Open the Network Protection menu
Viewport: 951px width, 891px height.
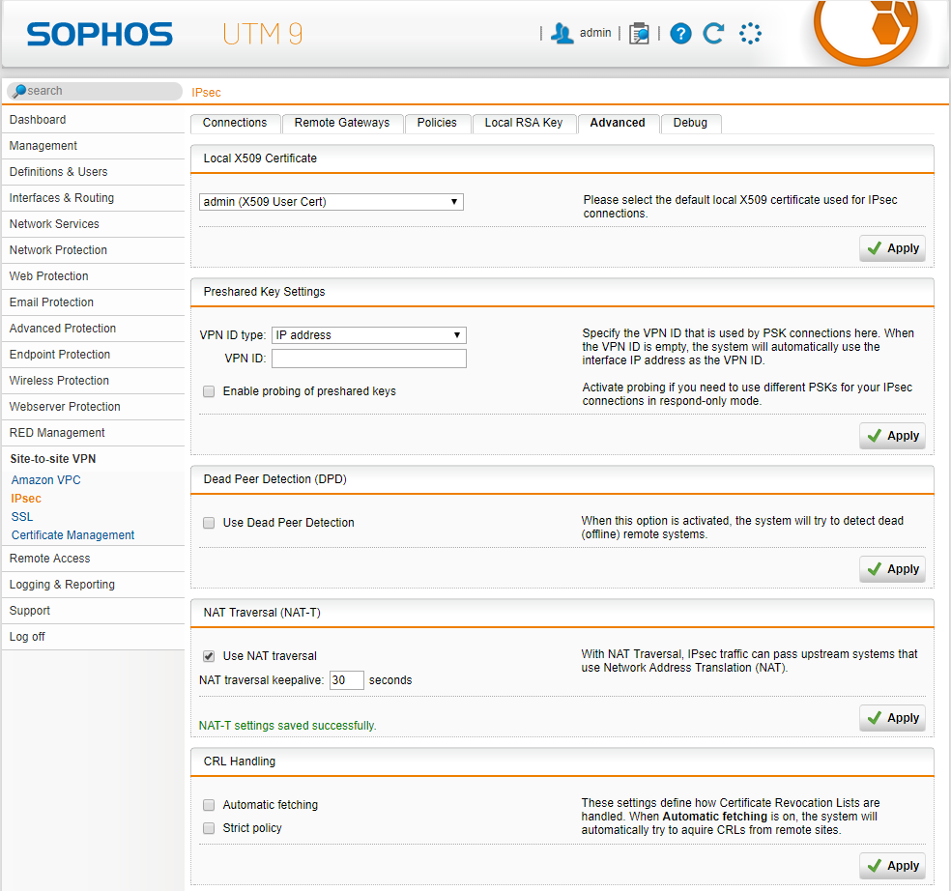94,250
